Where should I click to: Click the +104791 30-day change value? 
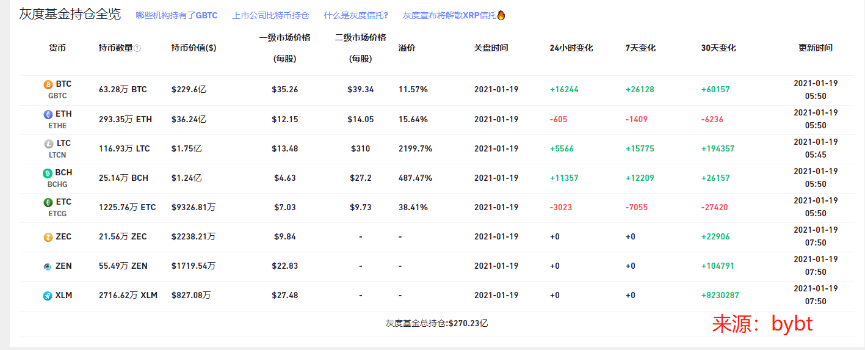pyautogui.click(x=718, y=266)
